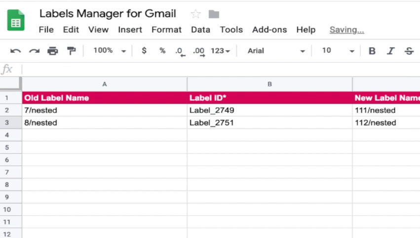Open the Data menu
Screen dimensions: 420x238
(x=201, y=30)
